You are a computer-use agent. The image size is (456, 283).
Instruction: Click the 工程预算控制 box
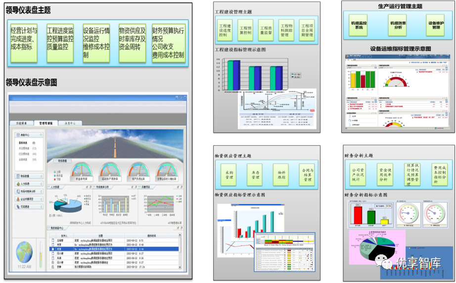coord(245,30)
